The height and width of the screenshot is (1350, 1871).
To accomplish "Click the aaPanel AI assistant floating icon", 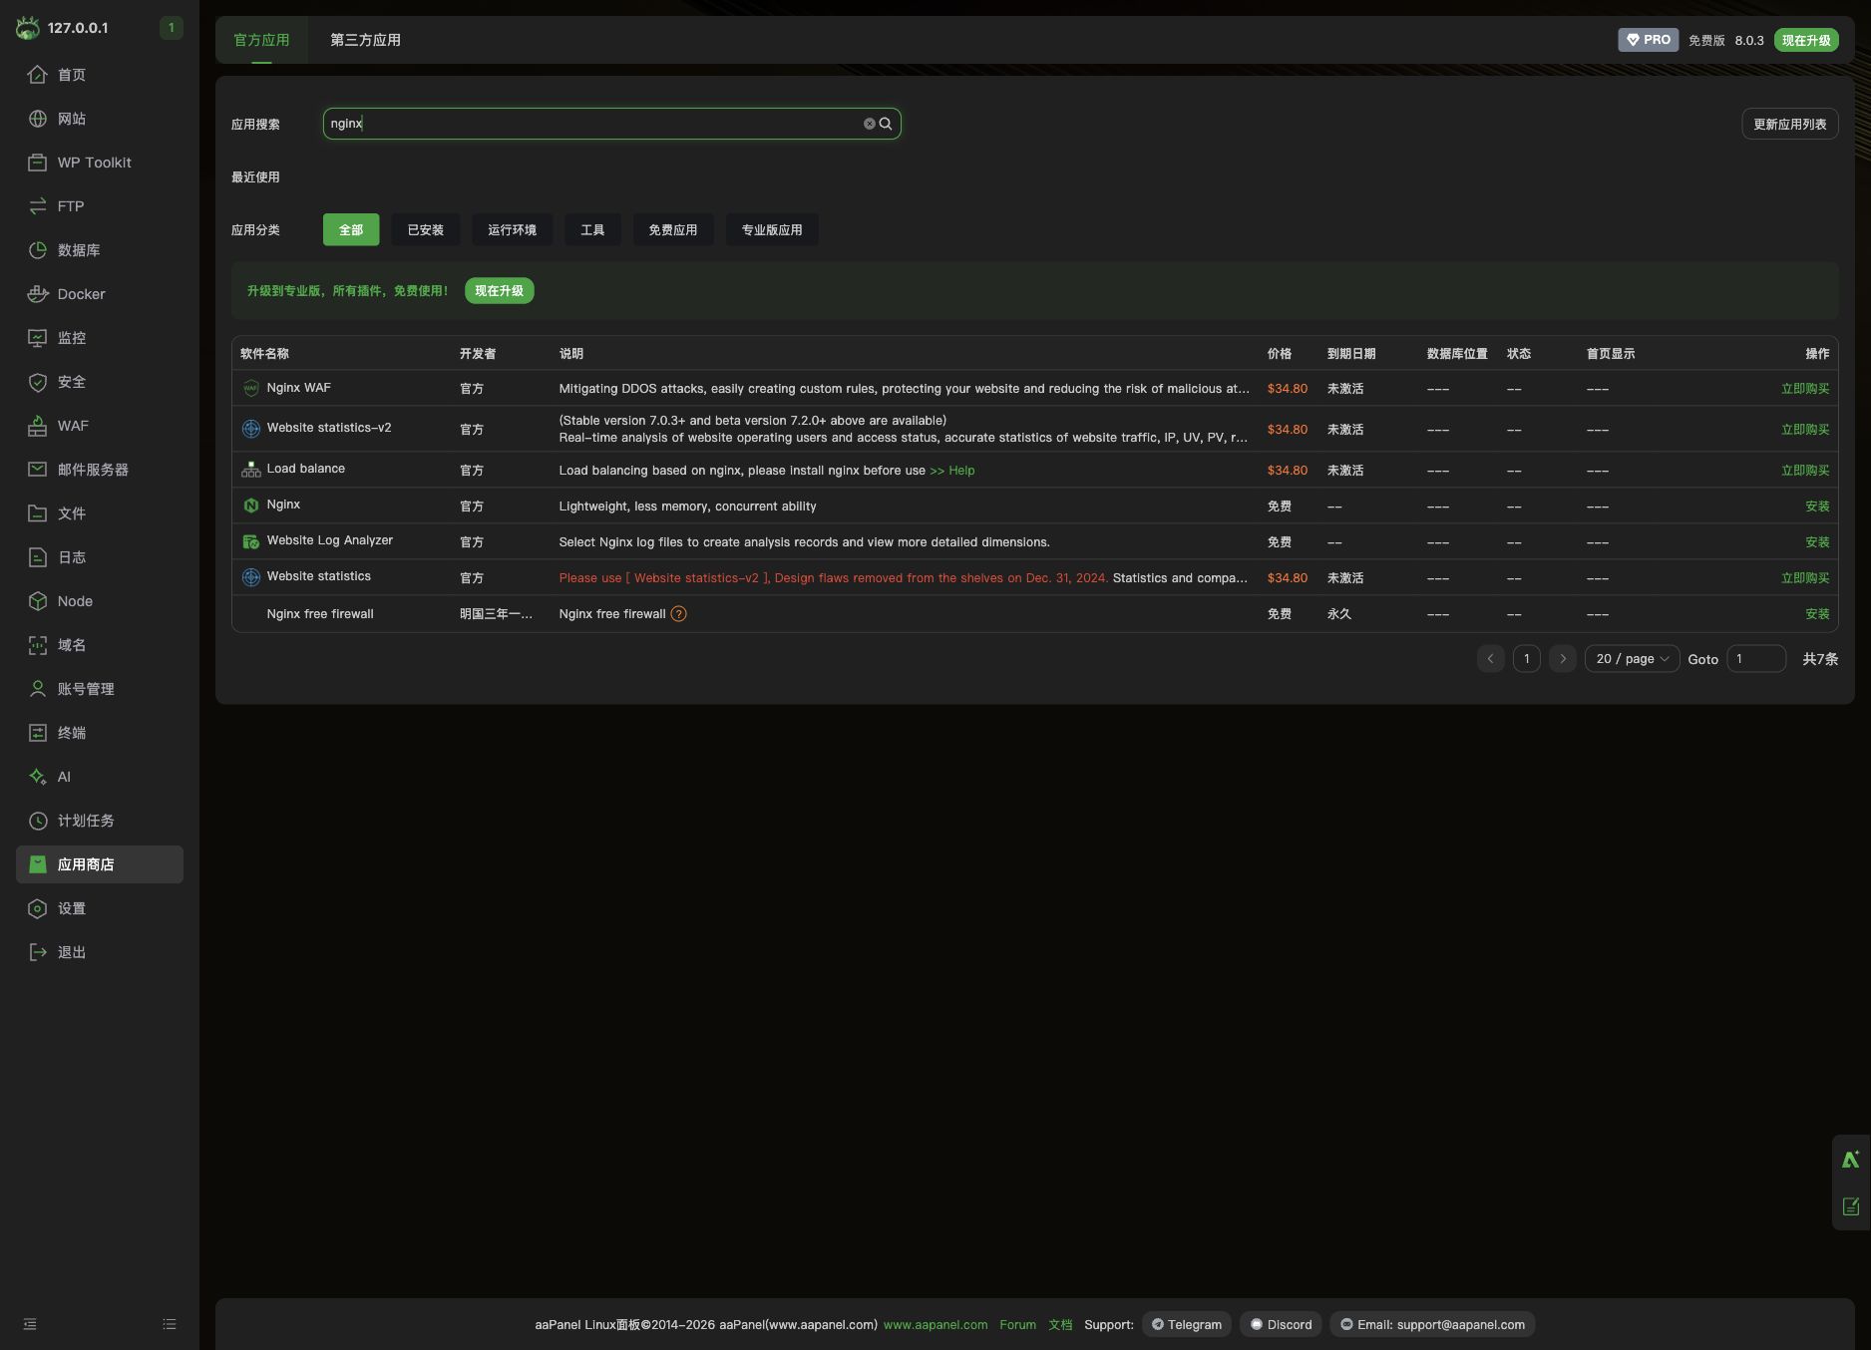I will (1851, 1160).
